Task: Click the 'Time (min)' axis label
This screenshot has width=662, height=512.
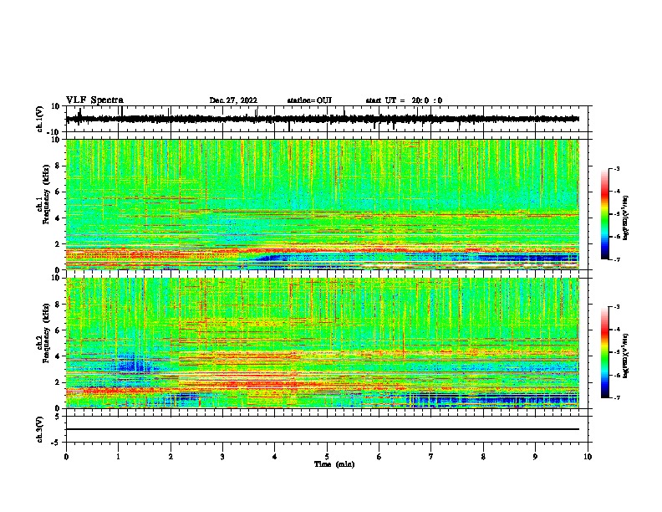Action: coord(334,464)
